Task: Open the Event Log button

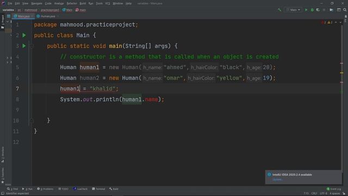Action: coord(333,189)
